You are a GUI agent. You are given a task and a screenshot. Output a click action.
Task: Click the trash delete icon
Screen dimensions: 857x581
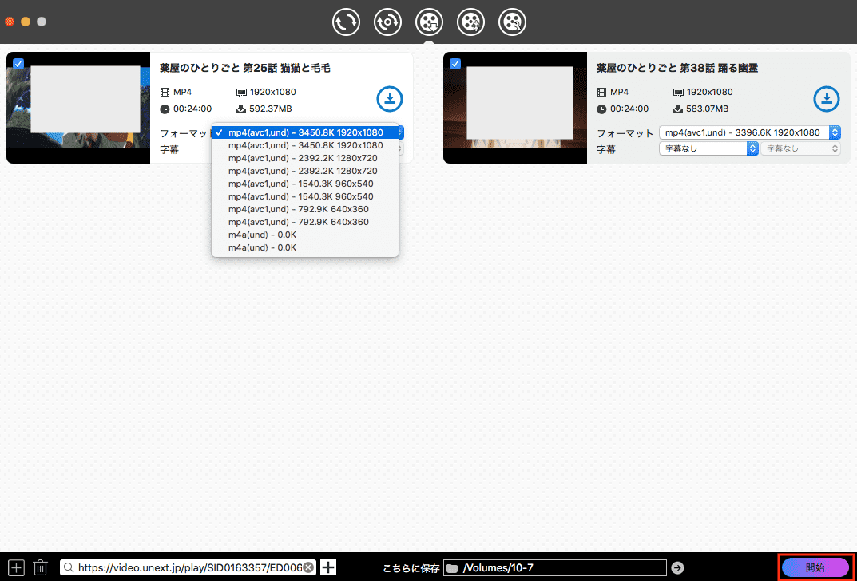point(41,567)
